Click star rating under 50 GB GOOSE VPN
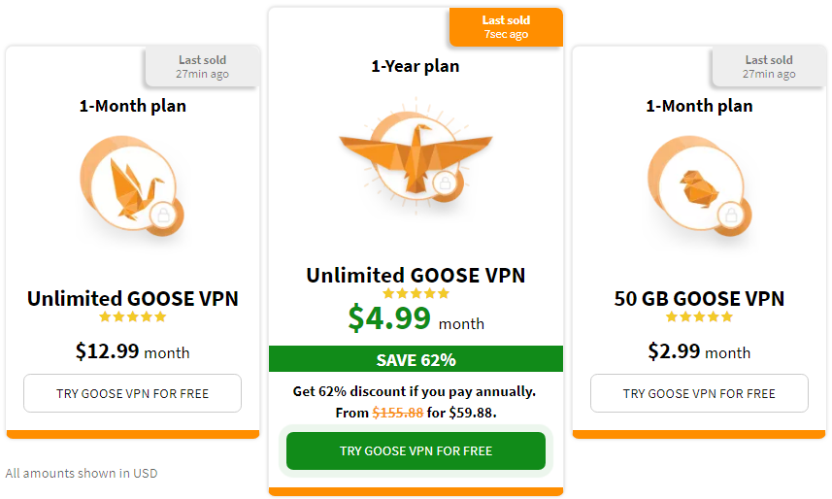The width and height of the screenshot is (832, 499). point(699,316)
